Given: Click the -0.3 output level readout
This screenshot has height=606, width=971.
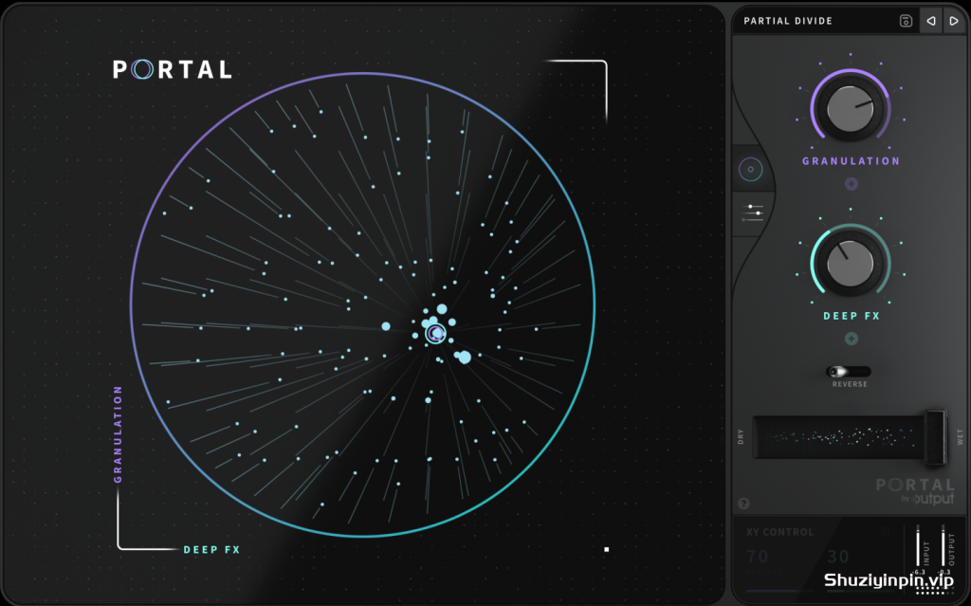Looking at the screenshot, I should [944, 573].
